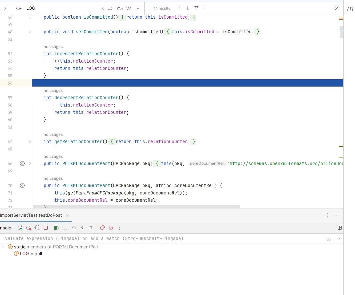Click the 14 results count label
This screenshot has width=355, height=295.
162,8
